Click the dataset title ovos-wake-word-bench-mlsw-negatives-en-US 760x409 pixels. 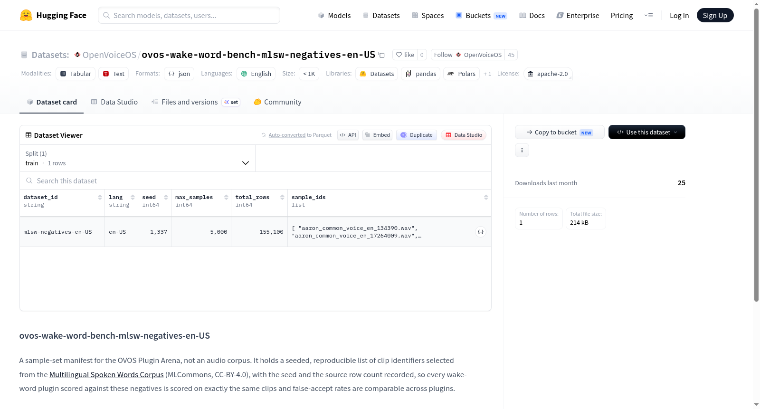point(258,55)
